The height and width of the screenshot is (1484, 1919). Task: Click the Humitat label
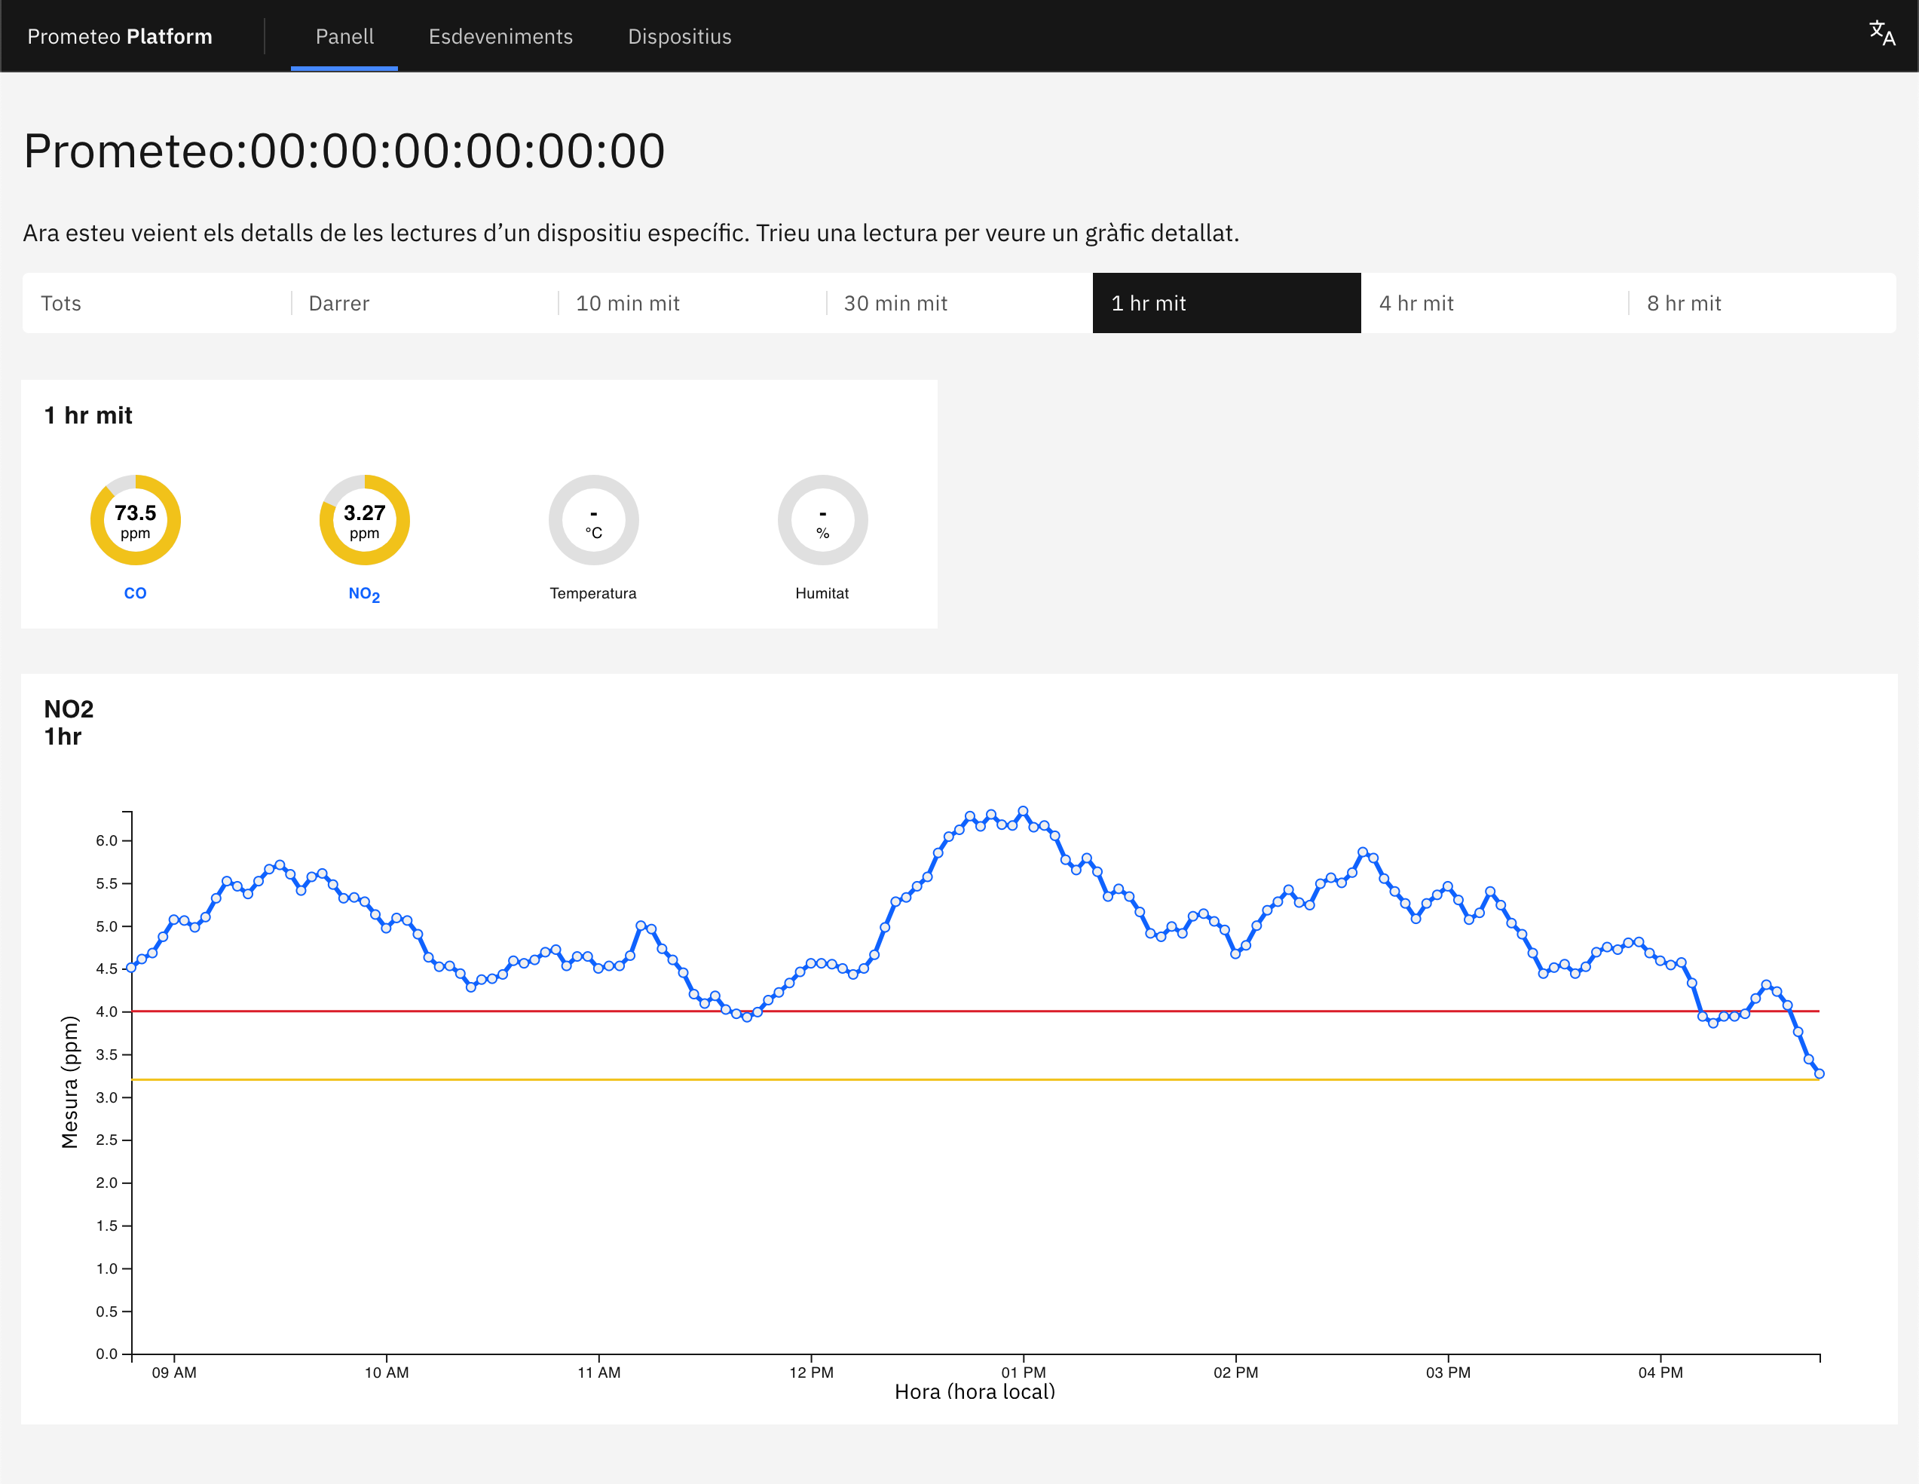pyautogui.click(x=822, y=593)
